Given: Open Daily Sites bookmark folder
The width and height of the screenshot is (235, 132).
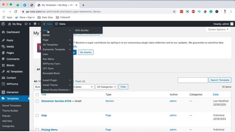Looking at the screenshot, I should tap(45, 17).
